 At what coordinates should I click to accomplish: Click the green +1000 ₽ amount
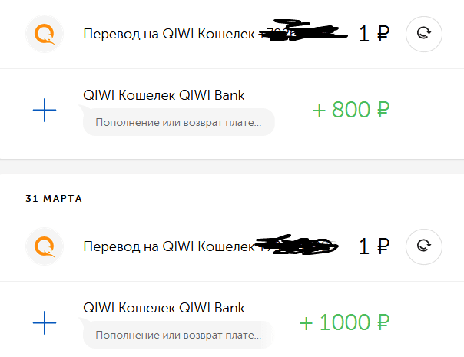tap(345, 323)
